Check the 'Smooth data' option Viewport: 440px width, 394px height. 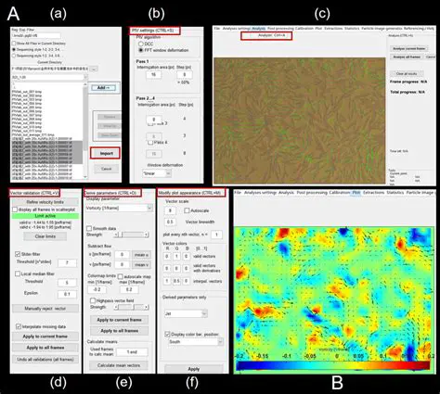(89, 228)
